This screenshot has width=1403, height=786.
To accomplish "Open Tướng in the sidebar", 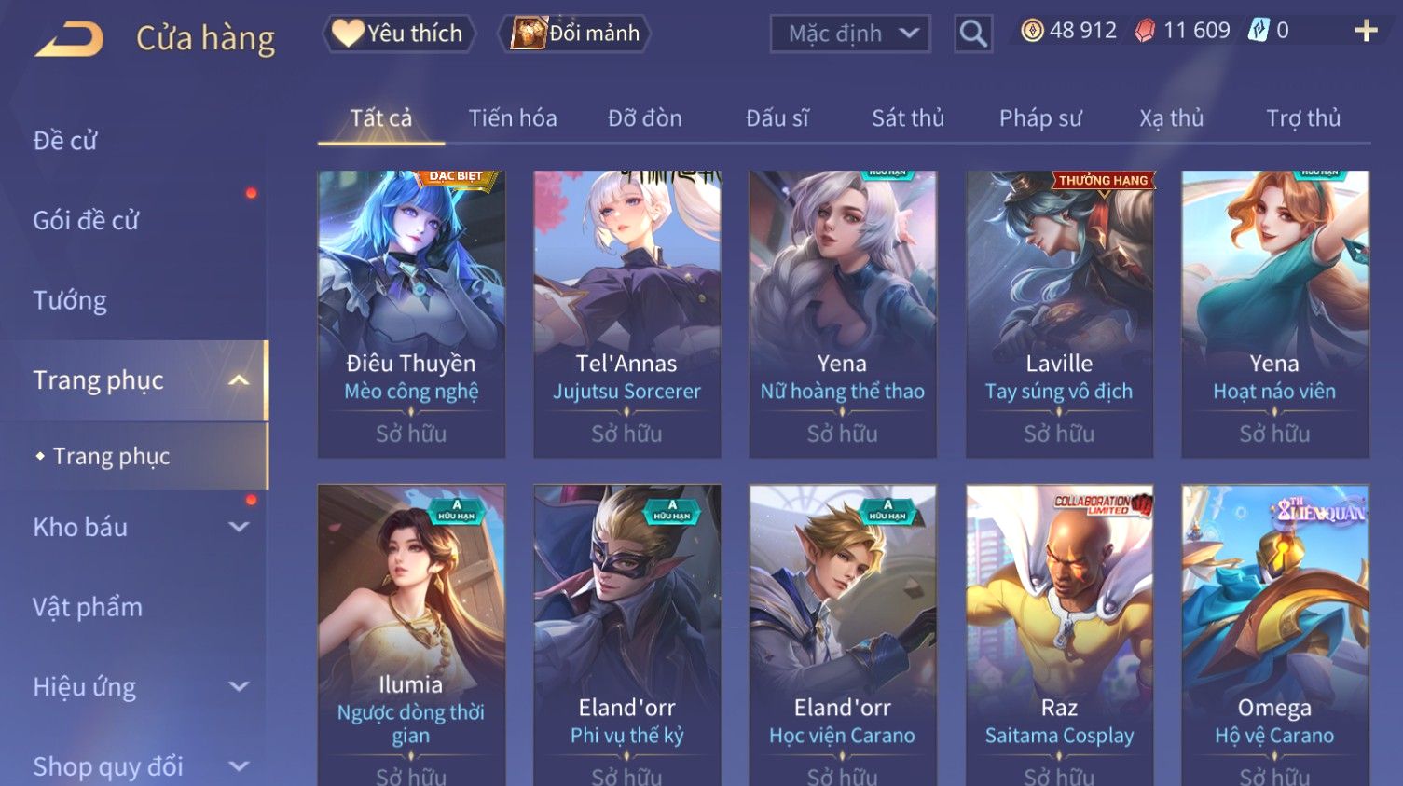I will click(70, 301).
